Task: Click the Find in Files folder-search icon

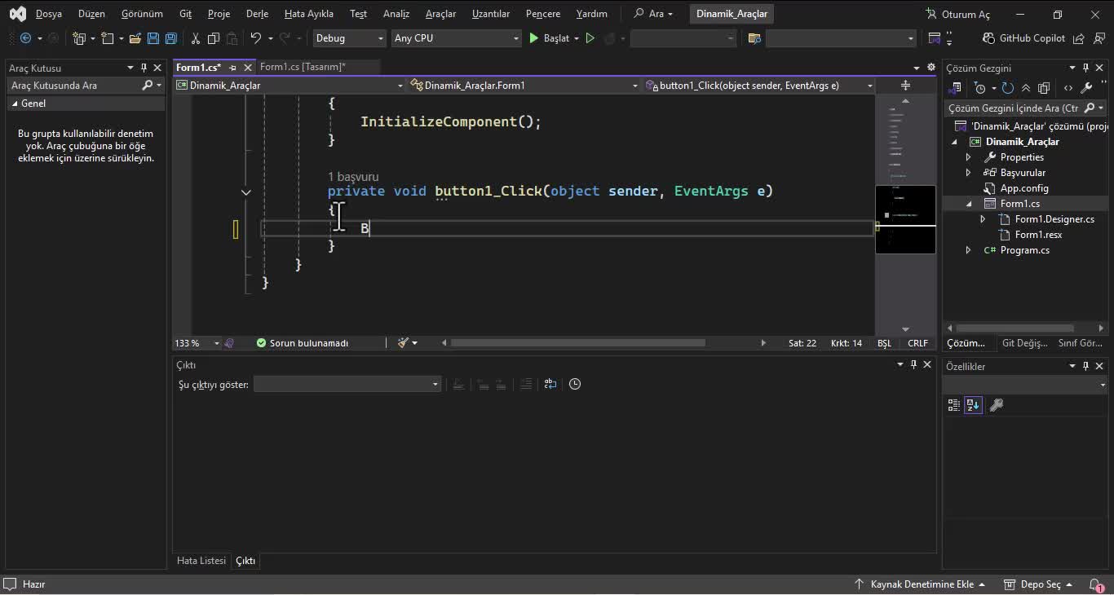Action: pos(754,38)
